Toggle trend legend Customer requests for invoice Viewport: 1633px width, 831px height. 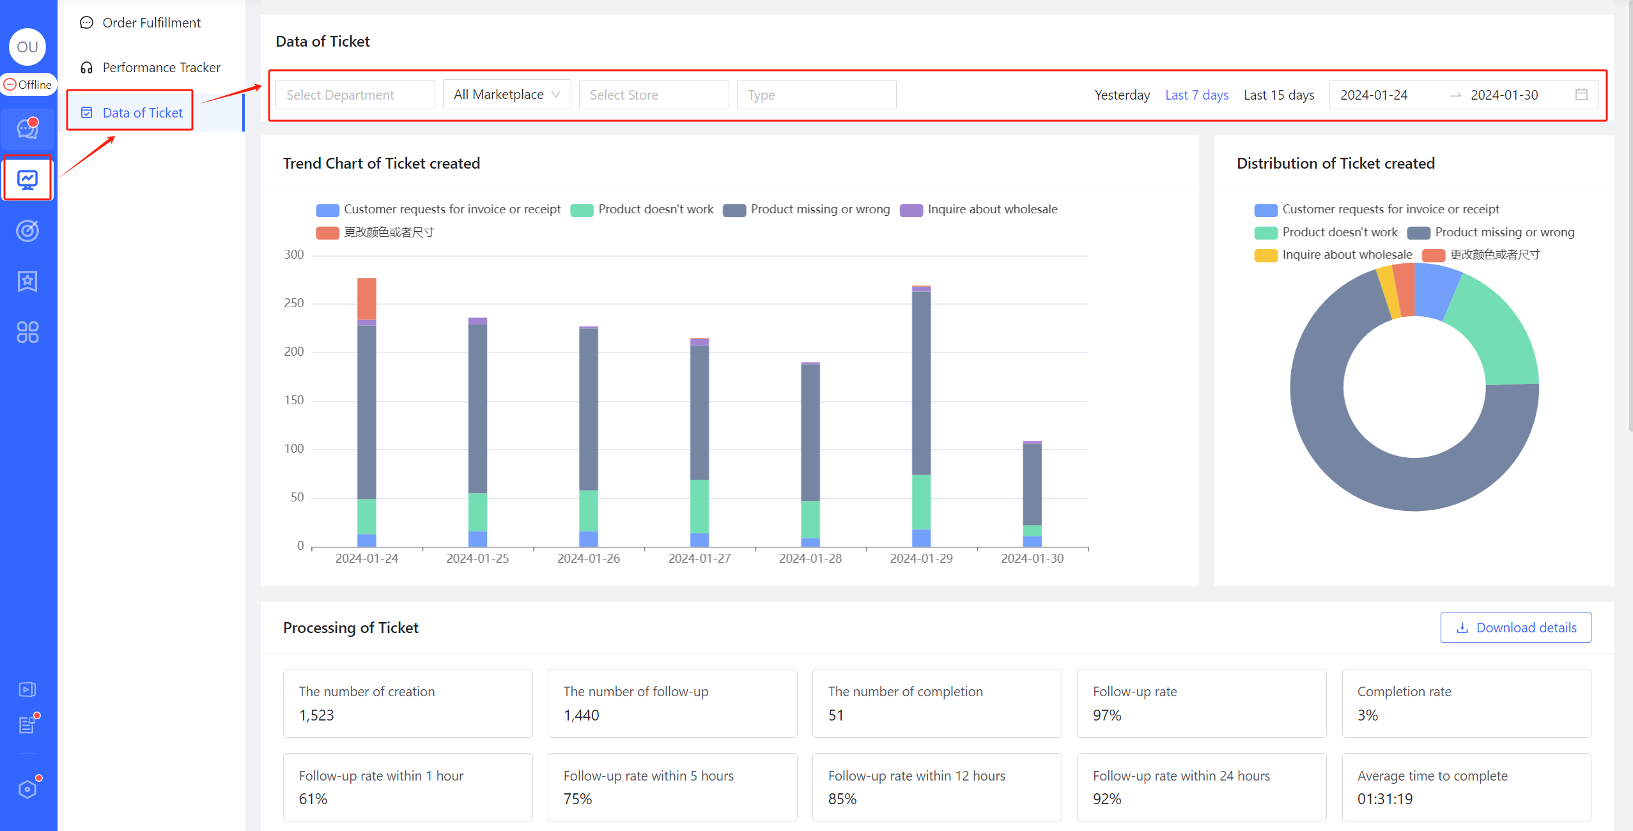point(438,210)
